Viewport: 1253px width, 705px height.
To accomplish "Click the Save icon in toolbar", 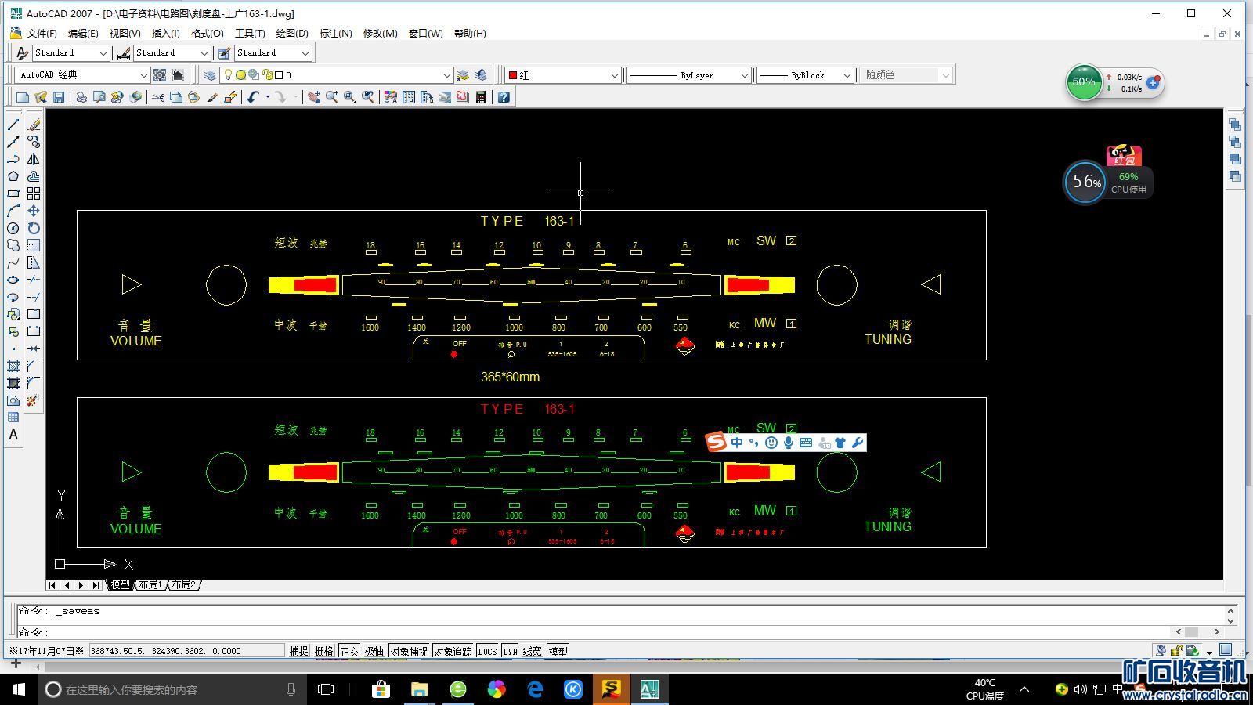I will [59, 97].
